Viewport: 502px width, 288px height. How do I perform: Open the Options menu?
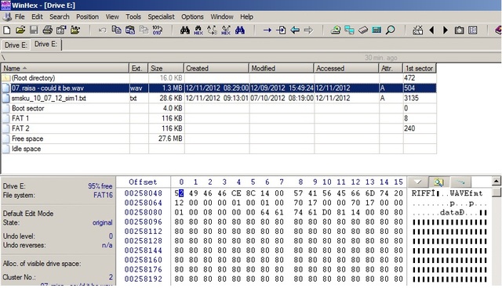pos(192,16)
